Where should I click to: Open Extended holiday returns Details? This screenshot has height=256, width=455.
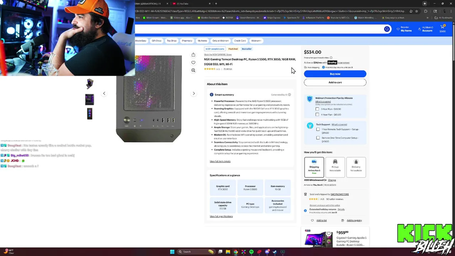[x=341, y=209]
